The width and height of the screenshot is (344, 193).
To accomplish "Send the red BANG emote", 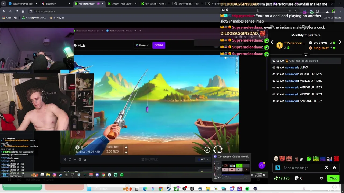I will point(336,159).
